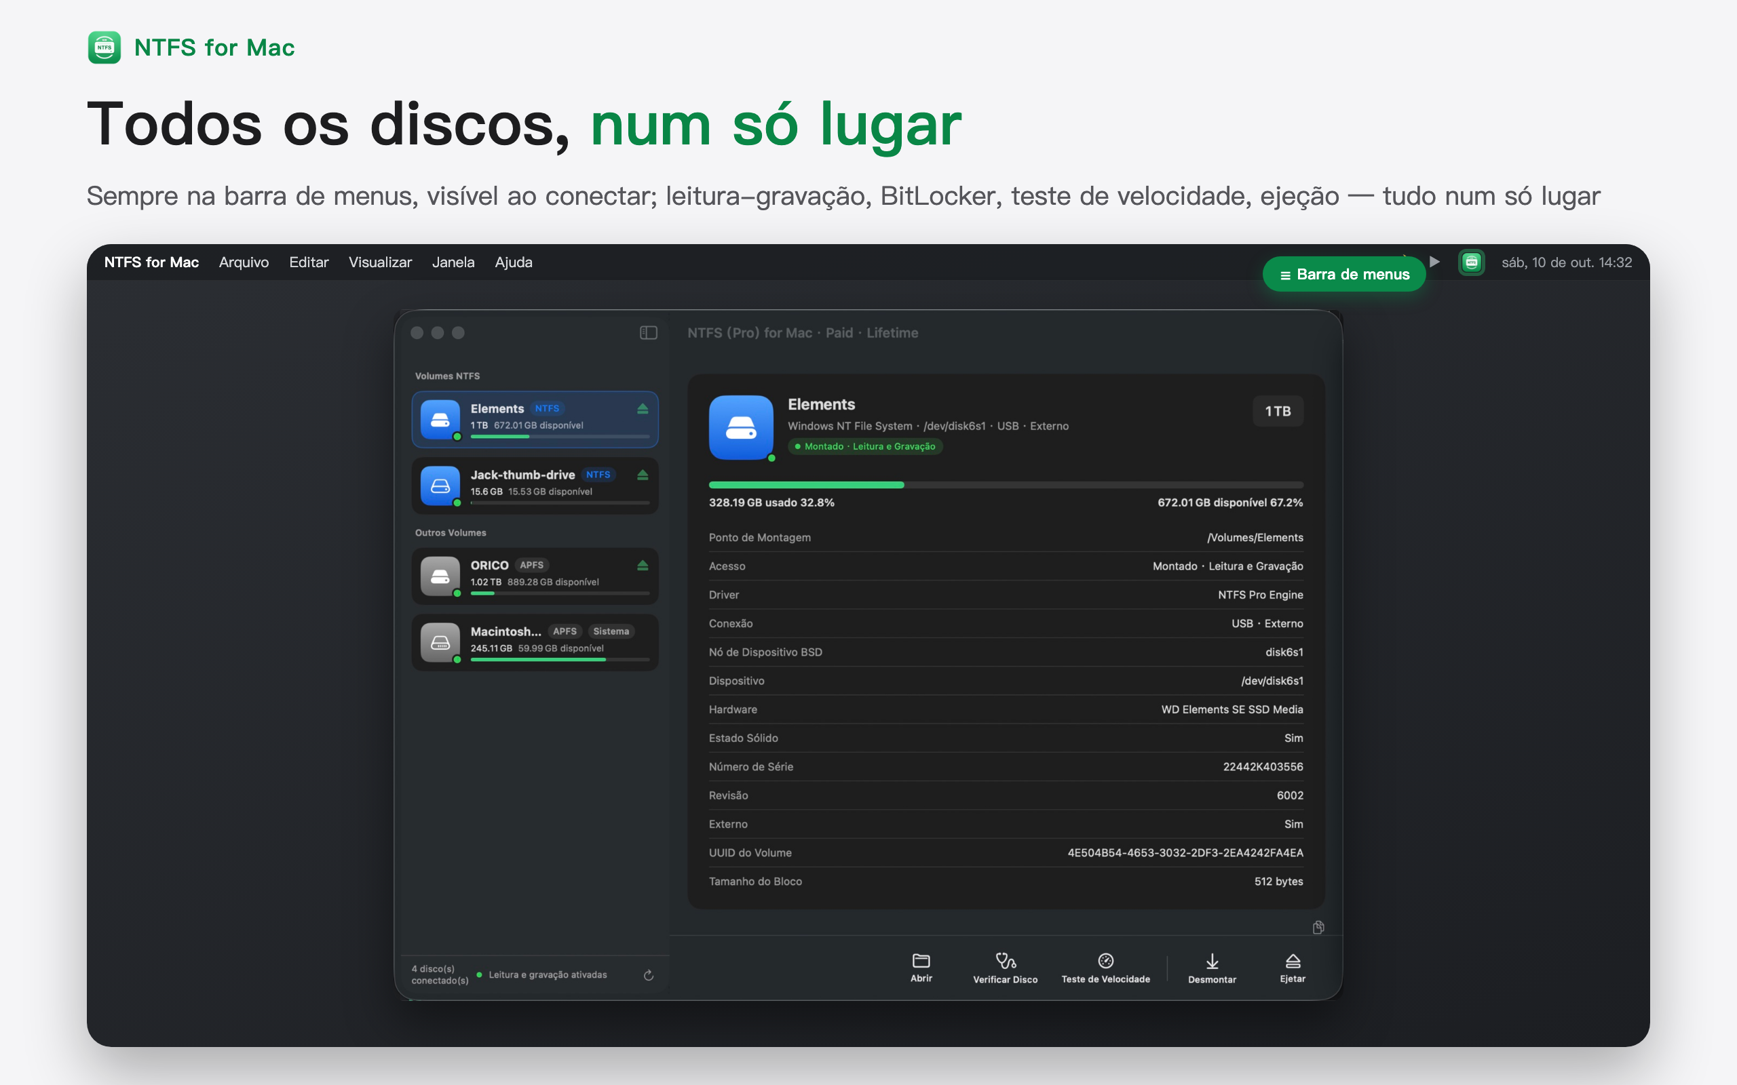Select the Jack-thumb-drive volume row

tap(535, 486)
